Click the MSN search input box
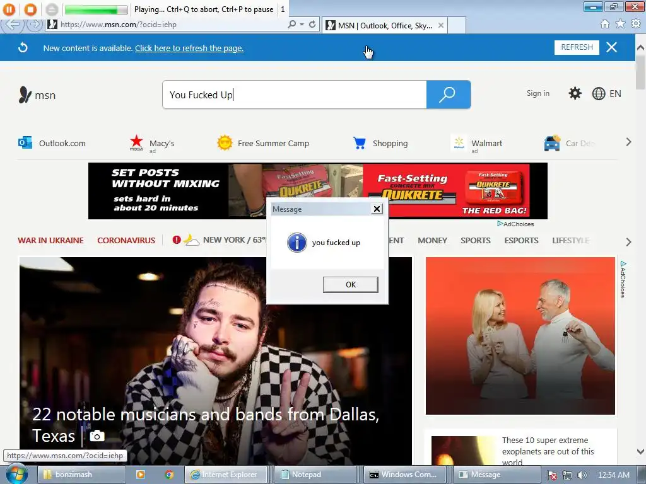 coord(295,95)
